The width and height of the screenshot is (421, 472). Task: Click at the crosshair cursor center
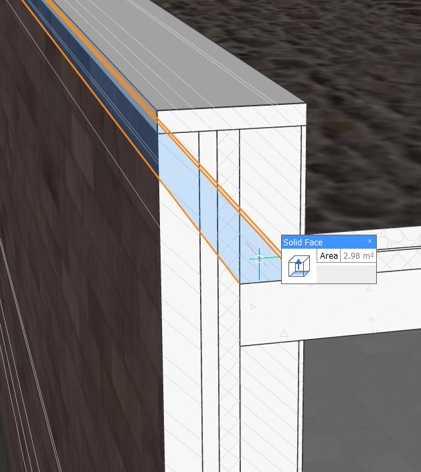(260, 258)
